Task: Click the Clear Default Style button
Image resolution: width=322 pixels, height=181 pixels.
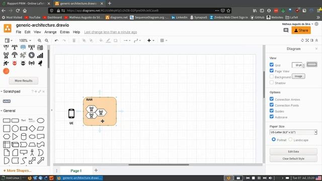Action: pos(293,159)
